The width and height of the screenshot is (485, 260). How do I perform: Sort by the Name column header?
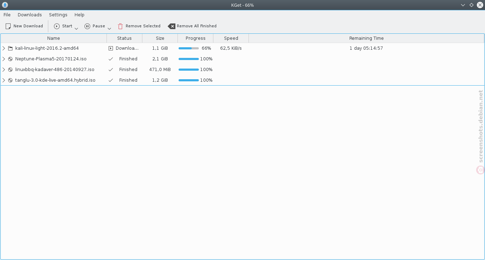[x=54, y=38]
